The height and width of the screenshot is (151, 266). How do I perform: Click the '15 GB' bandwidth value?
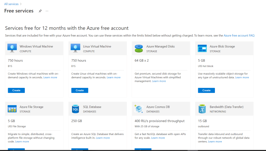tap(203, 121)
